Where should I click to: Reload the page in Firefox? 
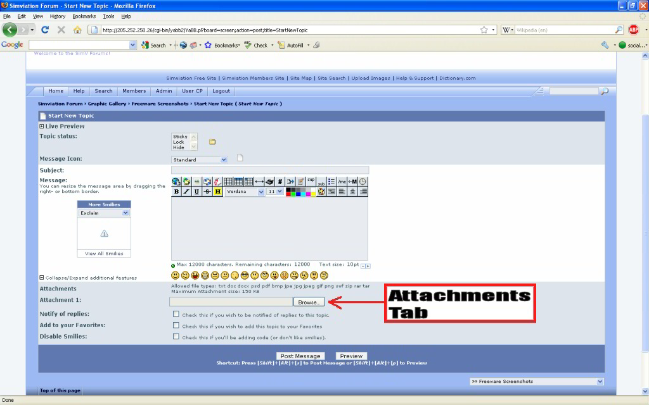pyautogui.click(x=45, y=30)
